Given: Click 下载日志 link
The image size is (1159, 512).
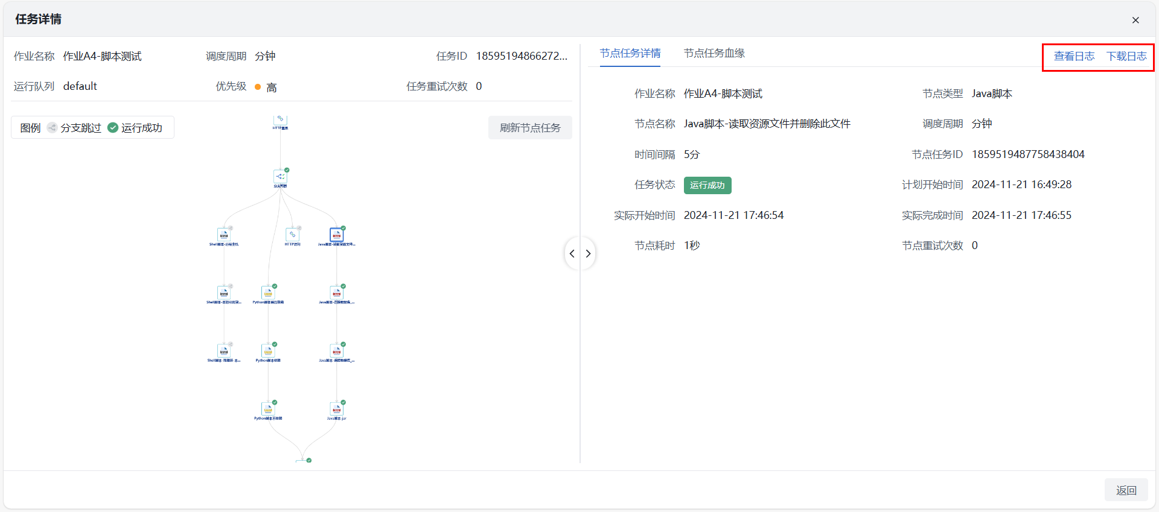Looking at the screenshot, I should coord(1126,56).
